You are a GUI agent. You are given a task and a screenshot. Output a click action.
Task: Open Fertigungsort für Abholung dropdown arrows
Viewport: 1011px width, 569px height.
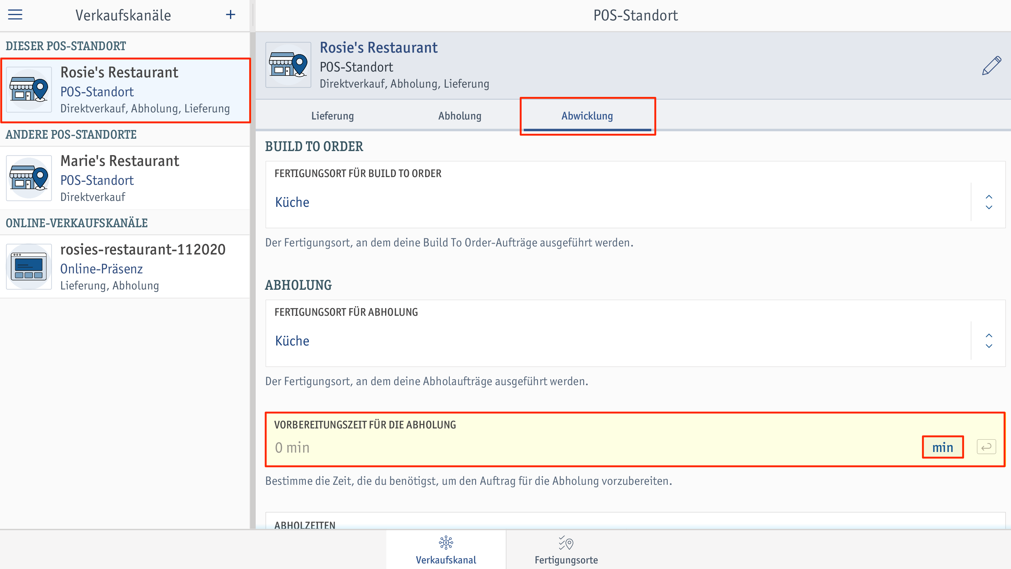pos(989,341)
